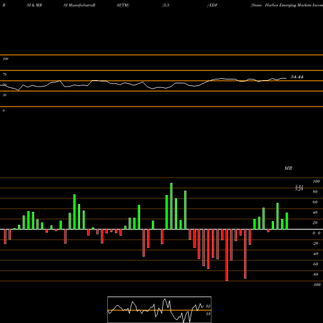Screen dimensions: 323x323
Task: Click the MR axis label 80
Action: tap(315, 192)
